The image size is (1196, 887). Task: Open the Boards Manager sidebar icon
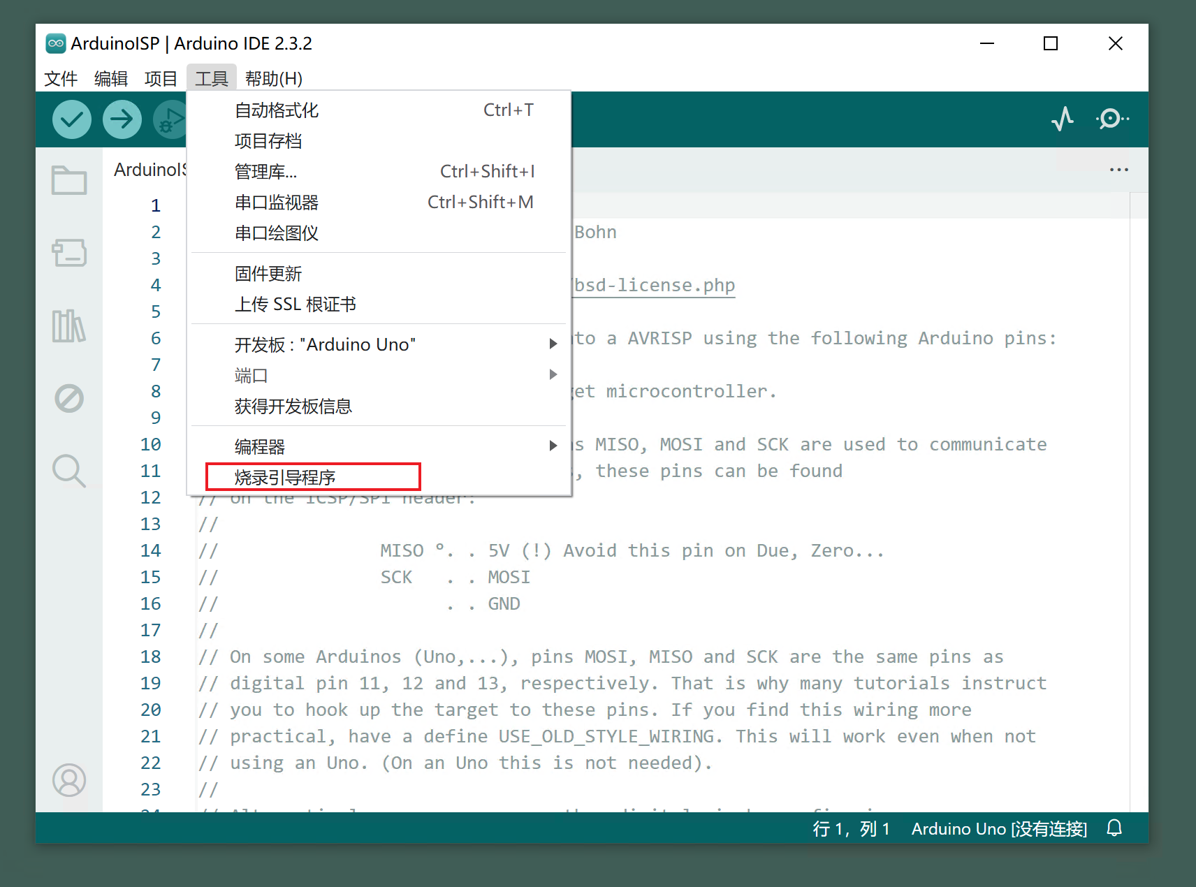click(x=69, y=253)
